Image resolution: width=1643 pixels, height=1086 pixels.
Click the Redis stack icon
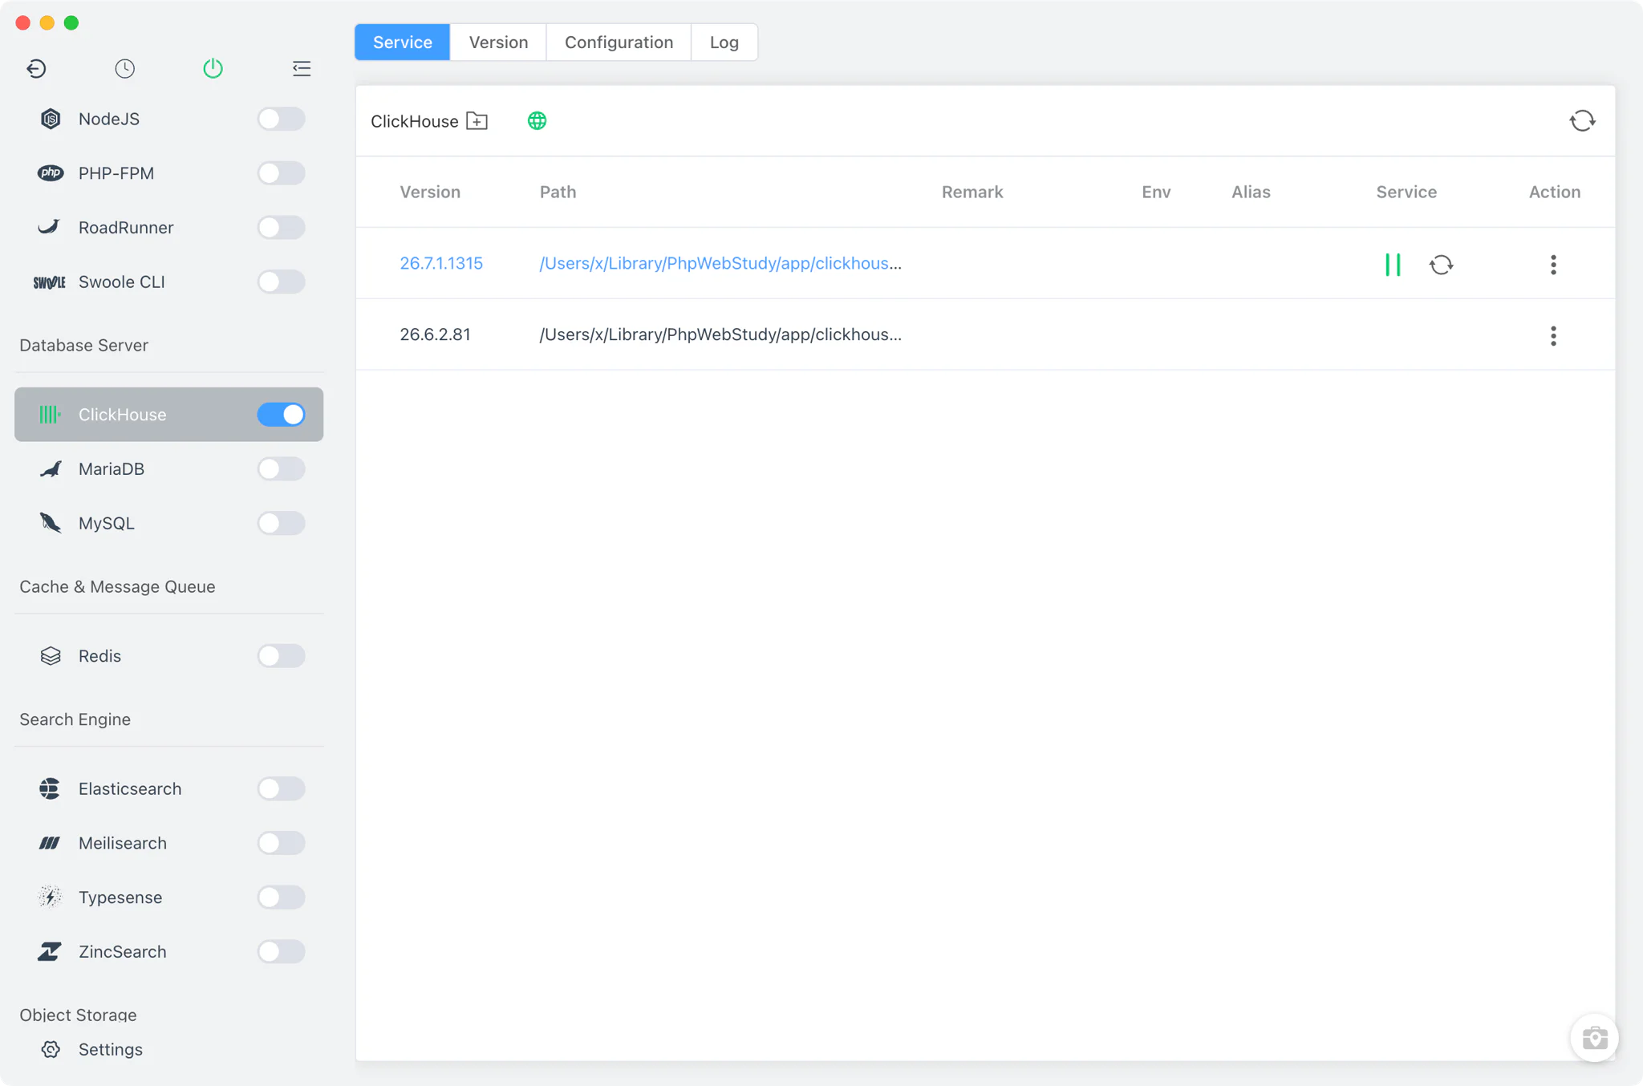(x=51, y=656)
